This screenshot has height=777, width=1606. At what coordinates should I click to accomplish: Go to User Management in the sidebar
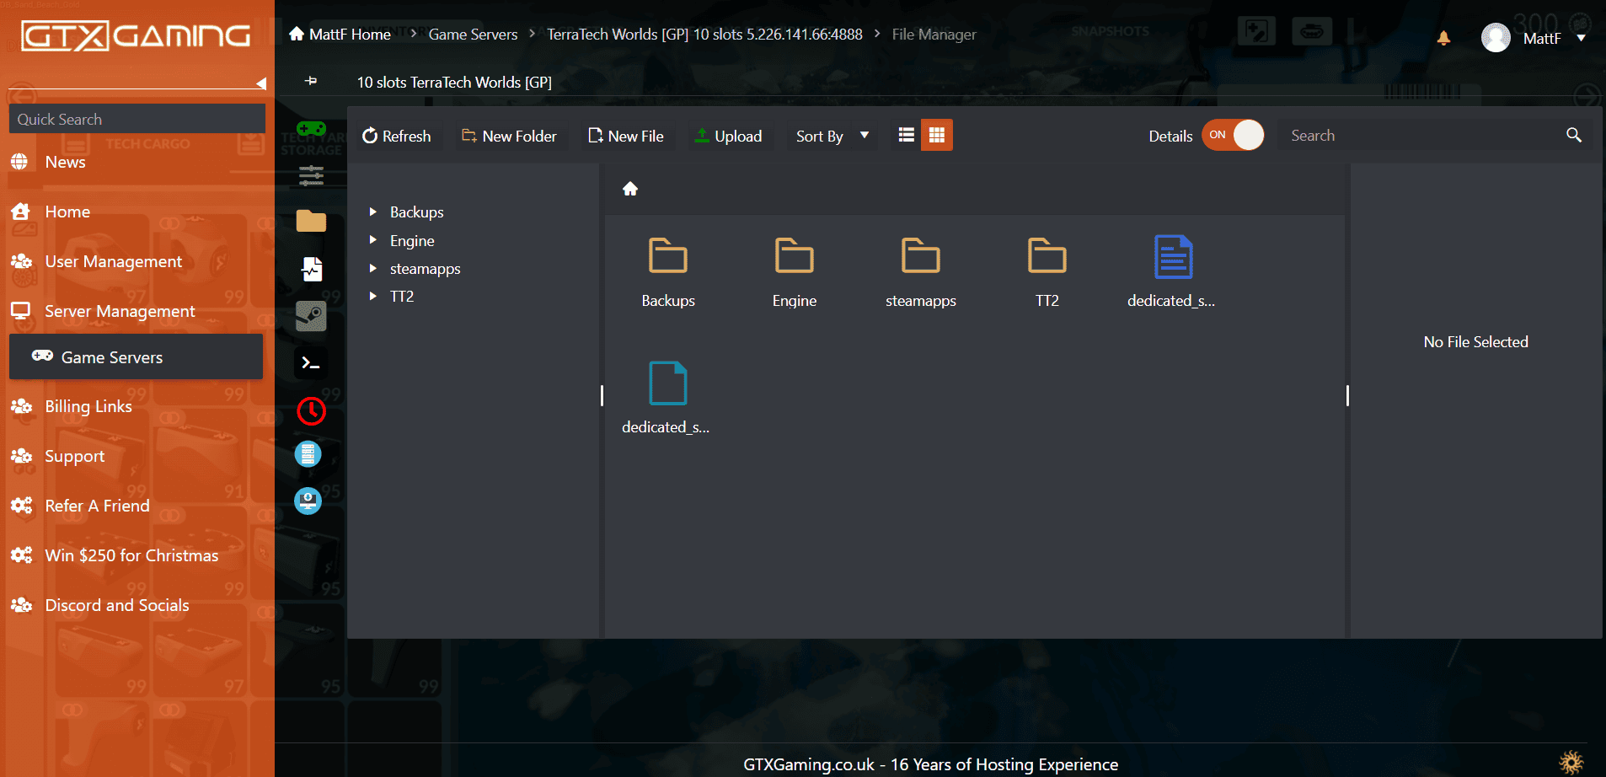[113, 262]
